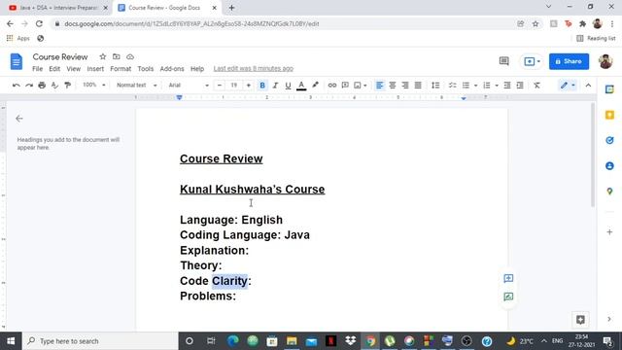Hide the menus with collapse arrow
This screenshot has width=622, height=350.
tap(588, 86)
